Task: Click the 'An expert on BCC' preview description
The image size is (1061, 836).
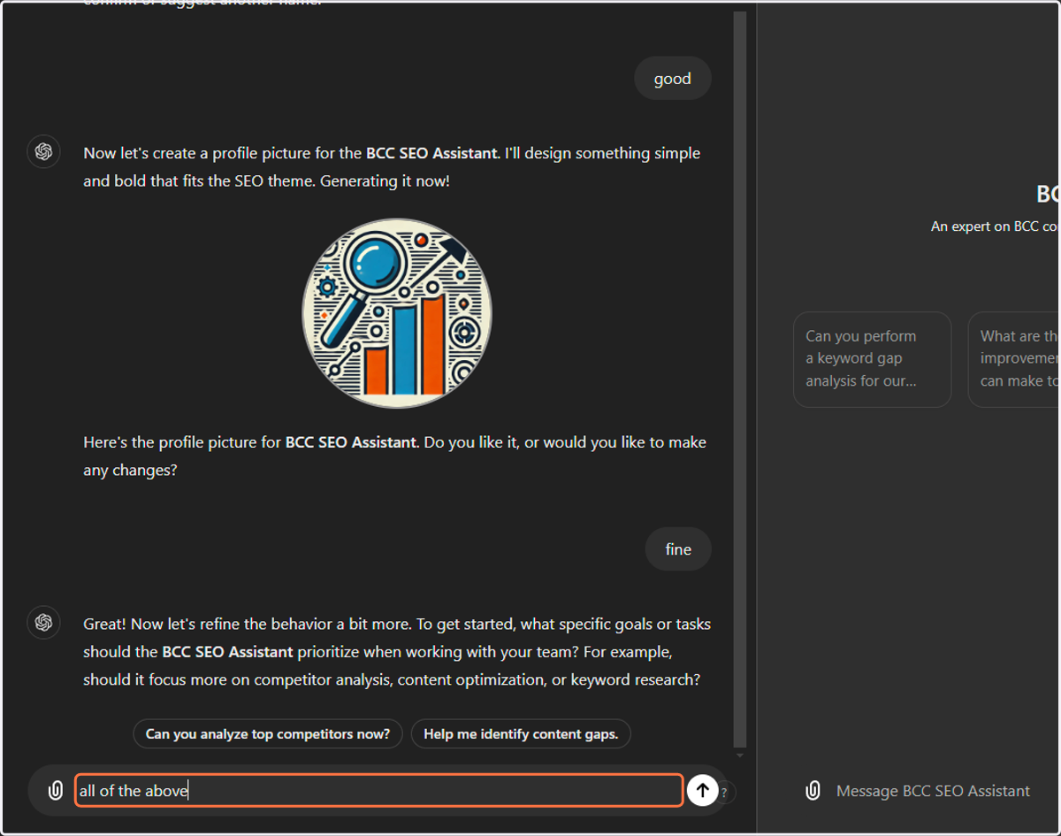Action: [x=996, y=226]
